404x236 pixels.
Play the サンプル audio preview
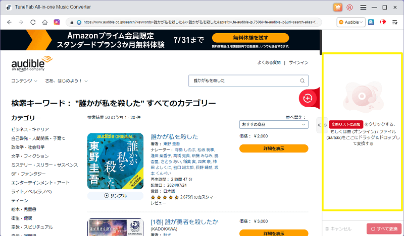pos(116,196)
